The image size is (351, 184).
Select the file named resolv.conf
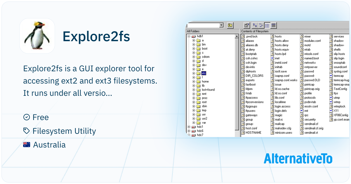311,106
